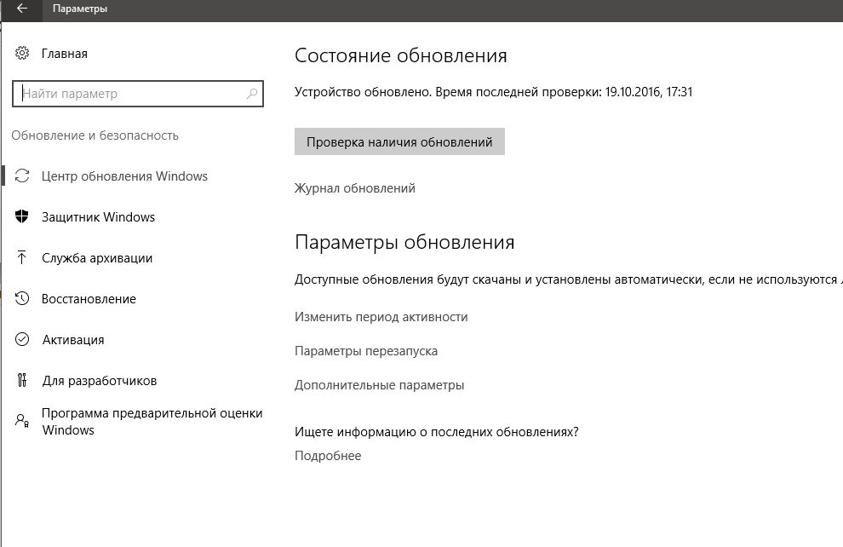Screen dimensions: 843x547
Task: Click the Параметры window title
Action: (x=80, y=9)
